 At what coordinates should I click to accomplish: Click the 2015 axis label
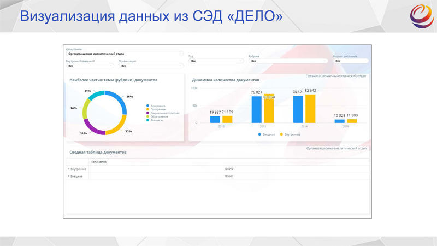tap(346, 126)
